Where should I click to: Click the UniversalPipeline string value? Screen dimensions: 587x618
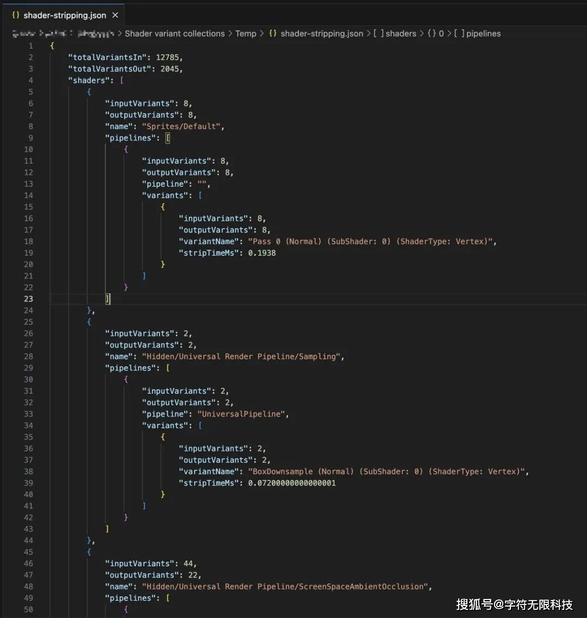242,414
